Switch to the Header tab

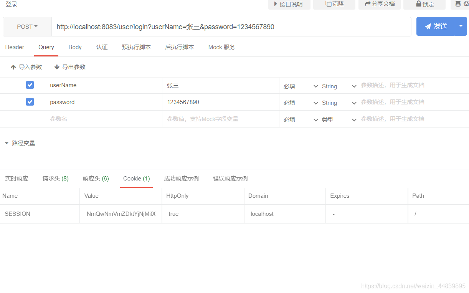click(15, 47)
